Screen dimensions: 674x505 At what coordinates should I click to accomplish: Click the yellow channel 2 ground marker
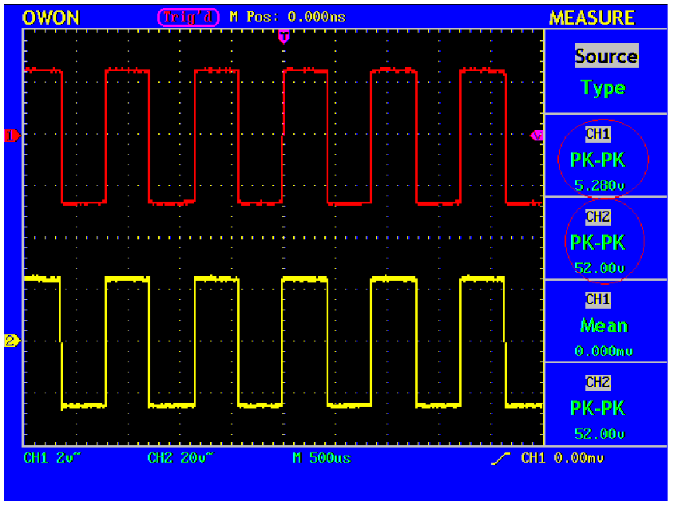tap(12, 340)
